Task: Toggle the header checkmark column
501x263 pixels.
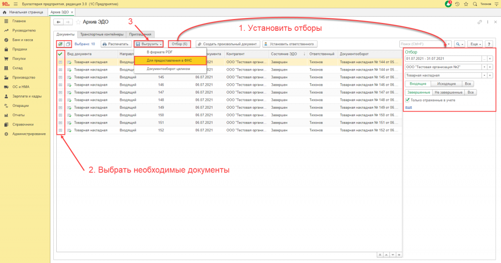Action: click(x=60, y=54)
